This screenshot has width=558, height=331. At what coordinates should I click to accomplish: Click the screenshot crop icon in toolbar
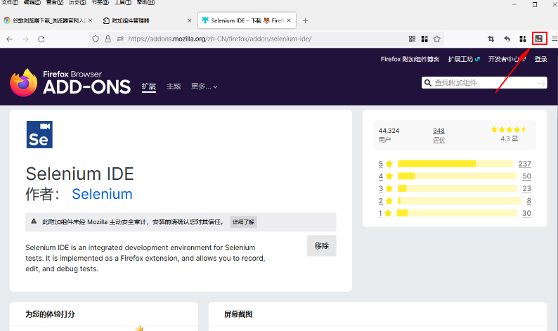tap(491, 39)
